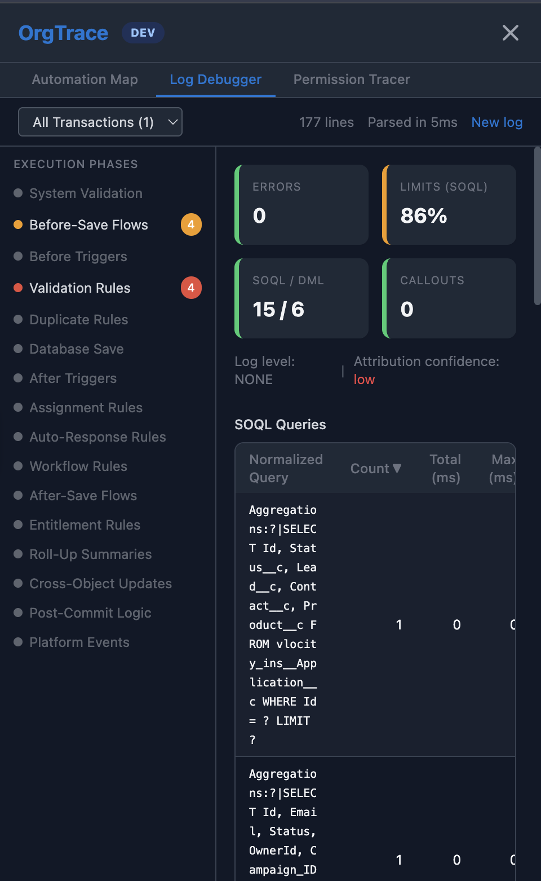
Task: Select the Log Debugger tab
Action: point(215,80)
